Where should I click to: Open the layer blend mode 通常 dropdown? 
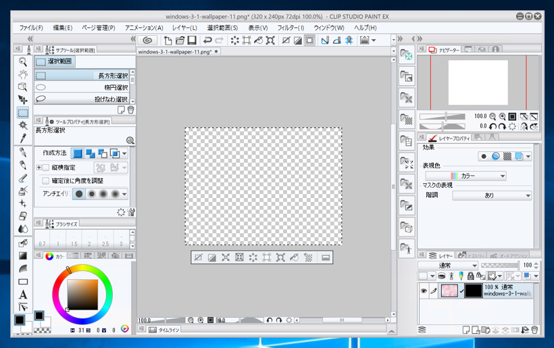pyautogui.click(x=448, y=266)
